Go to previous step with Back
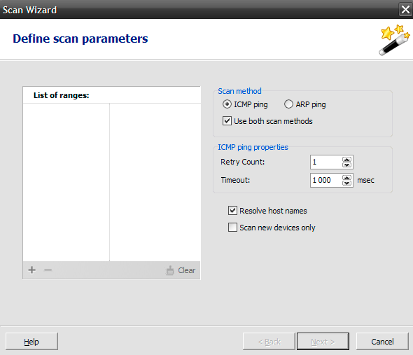Image resolution: width=413 pixels, height=355 pixels. tap(269, 342)
